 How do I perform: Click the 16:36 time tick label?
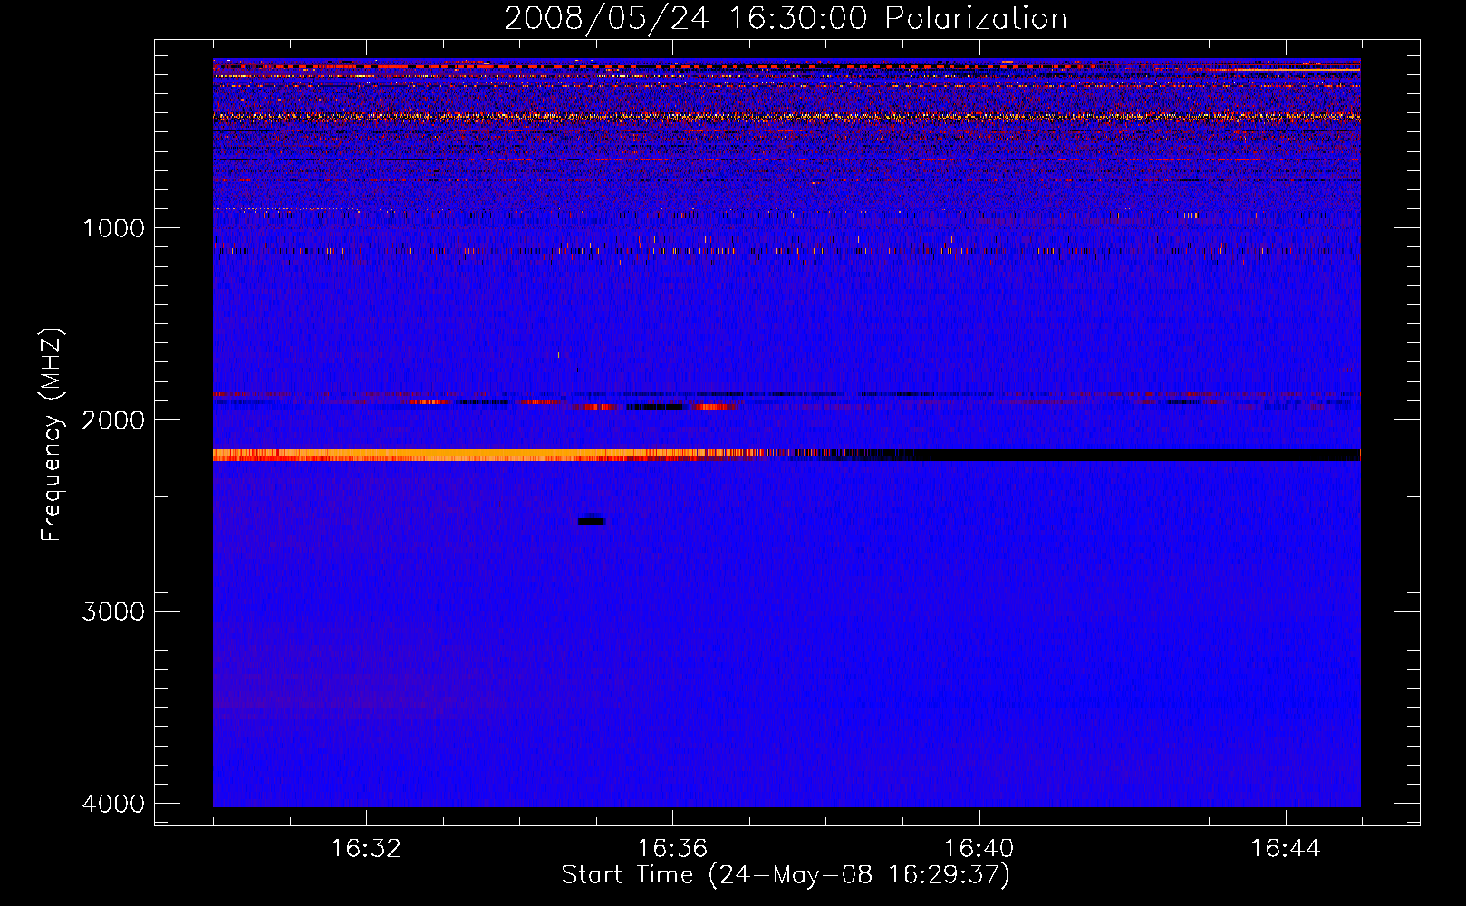pyautogui.click(x=672, y=849)
